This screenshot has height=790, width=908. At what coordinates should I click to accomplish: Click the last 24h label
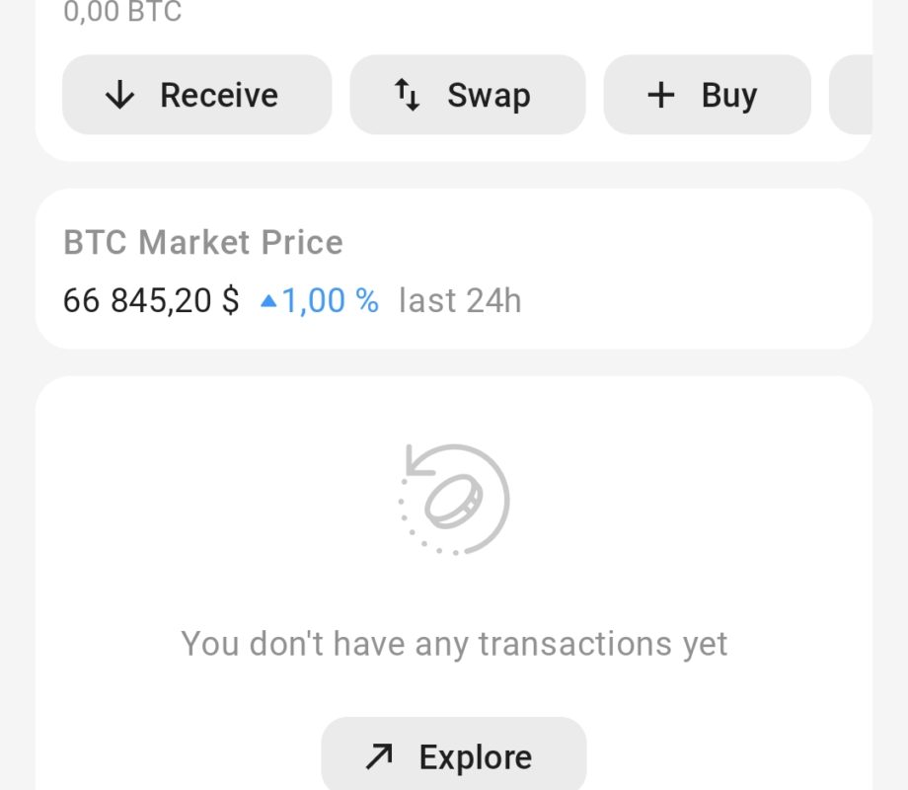tap(460, 300)
